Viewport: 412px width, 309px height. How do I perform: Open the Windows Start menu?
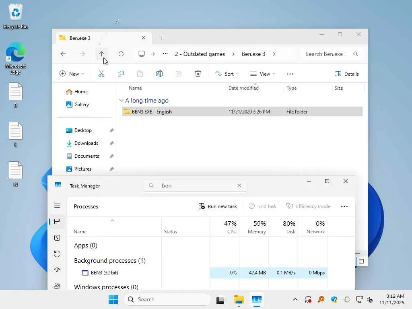(113, 299)
